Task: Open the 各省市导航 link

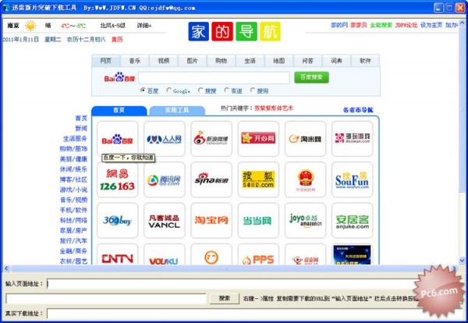Action: 358,110
